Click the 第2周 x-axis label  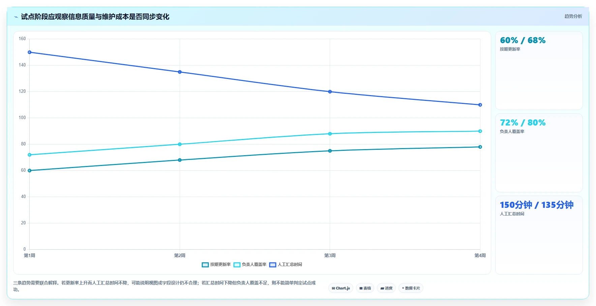coord(180,255)
